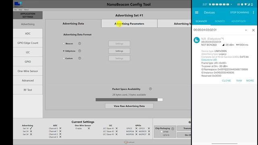
Task: Click the Custom Settings button
Action: [119, 58]
